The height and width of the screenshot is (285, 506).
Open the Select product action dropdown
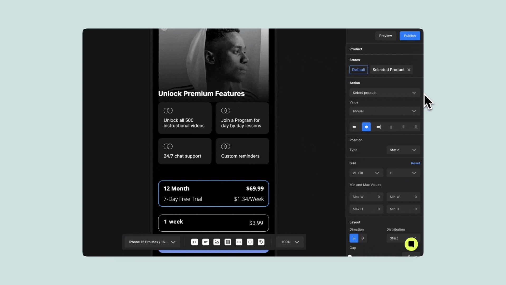[385, 93]
